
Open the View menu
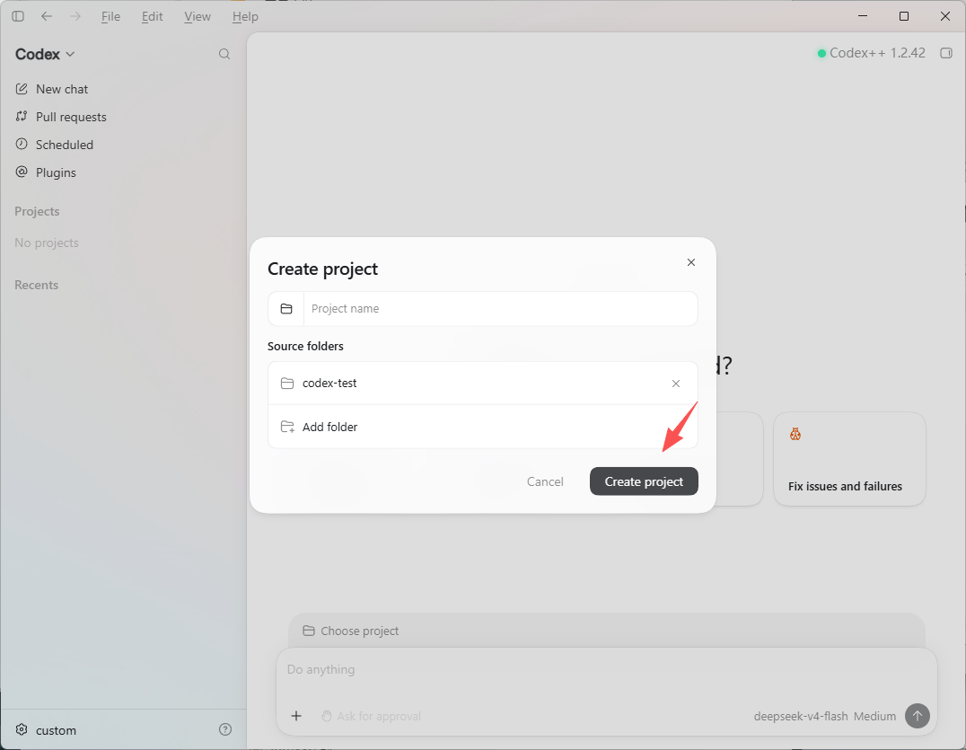point(198,17)
